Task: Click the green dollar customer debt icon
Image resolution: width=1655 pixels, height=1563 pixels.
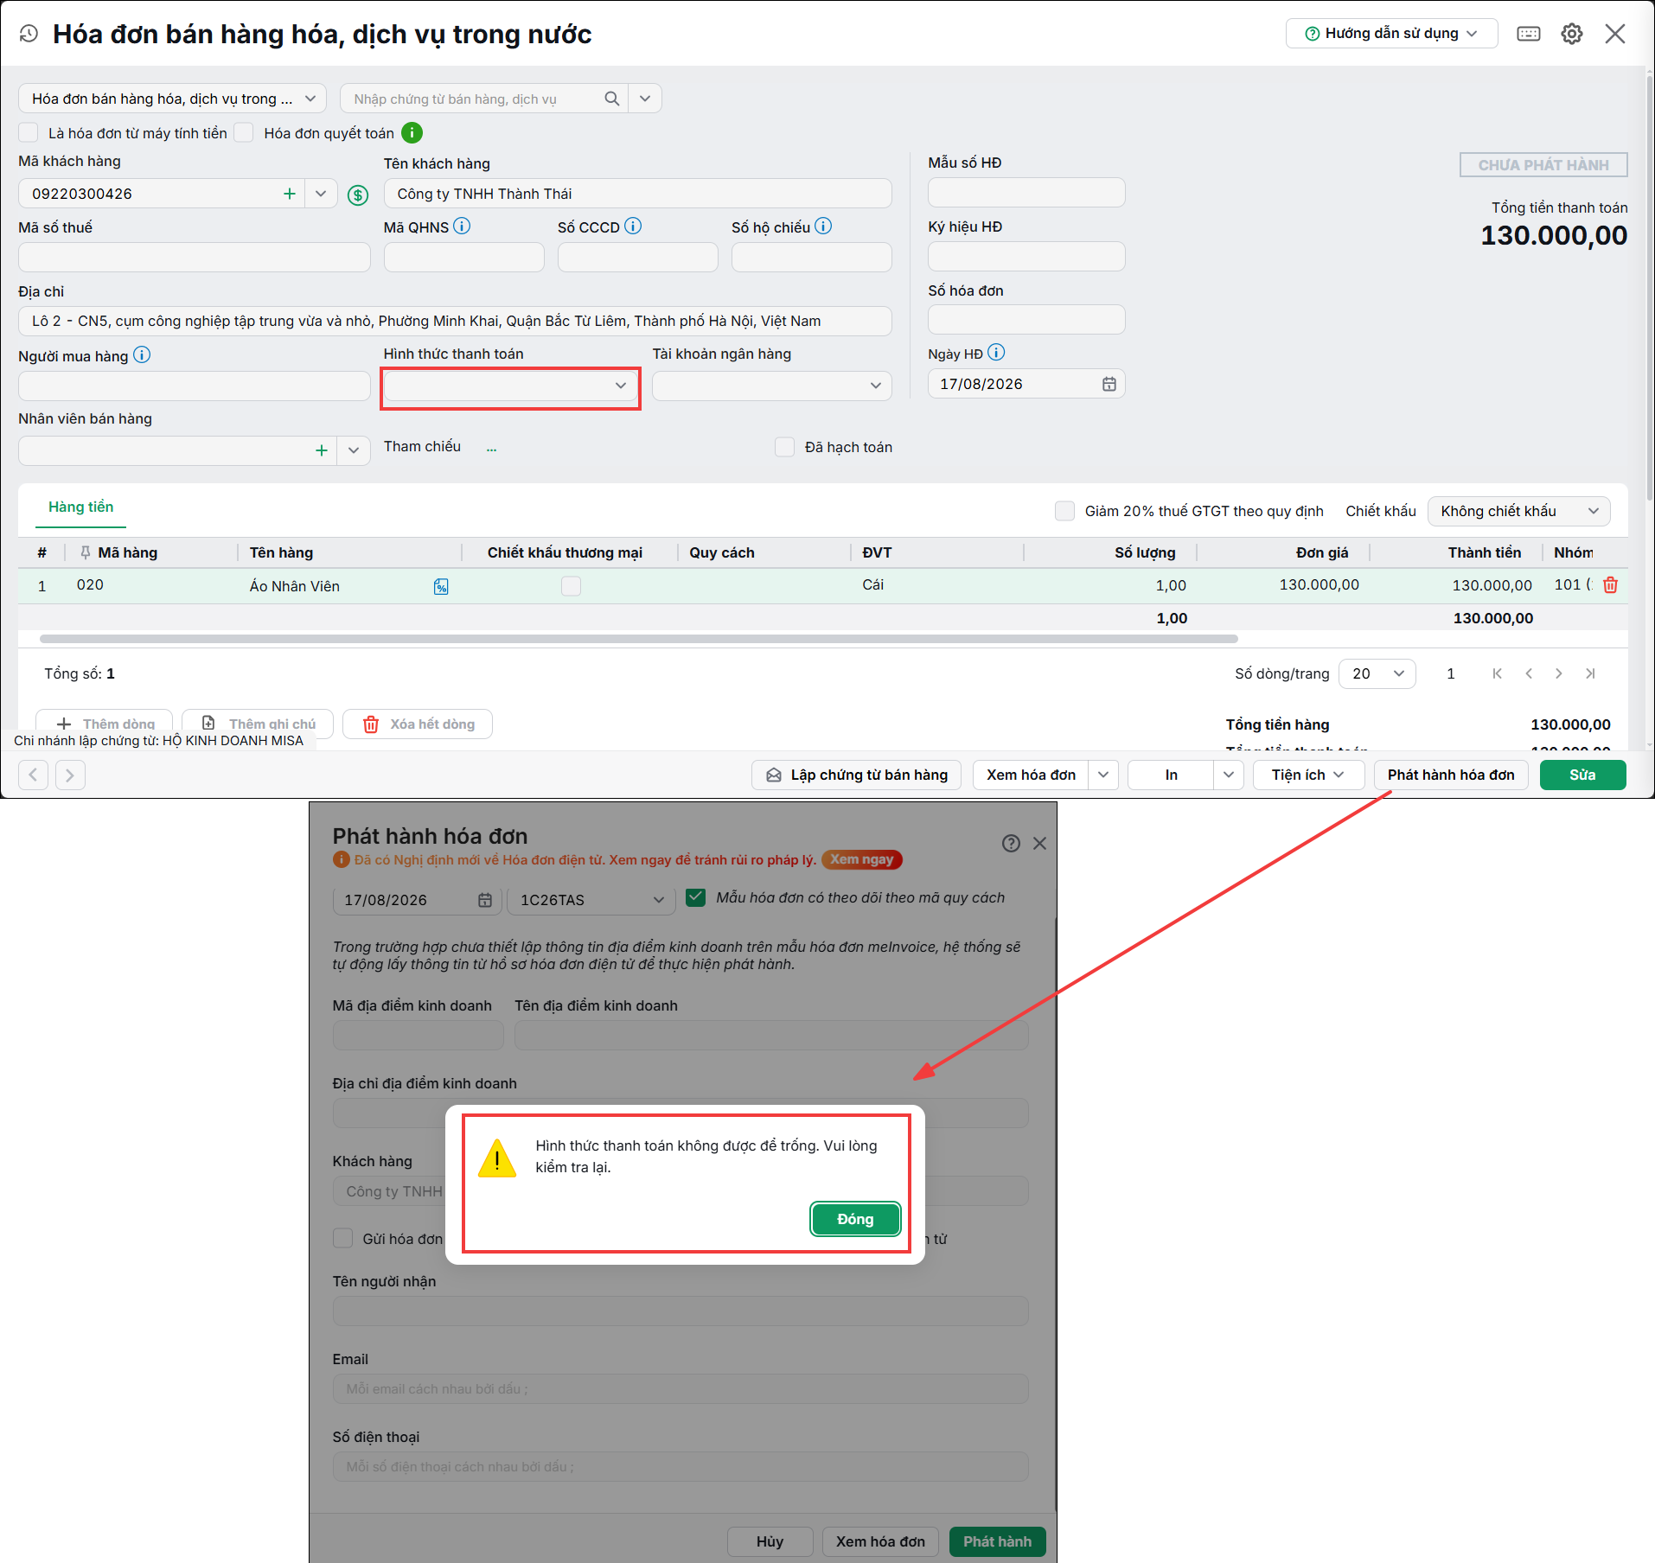Action: tap(358, 195)
